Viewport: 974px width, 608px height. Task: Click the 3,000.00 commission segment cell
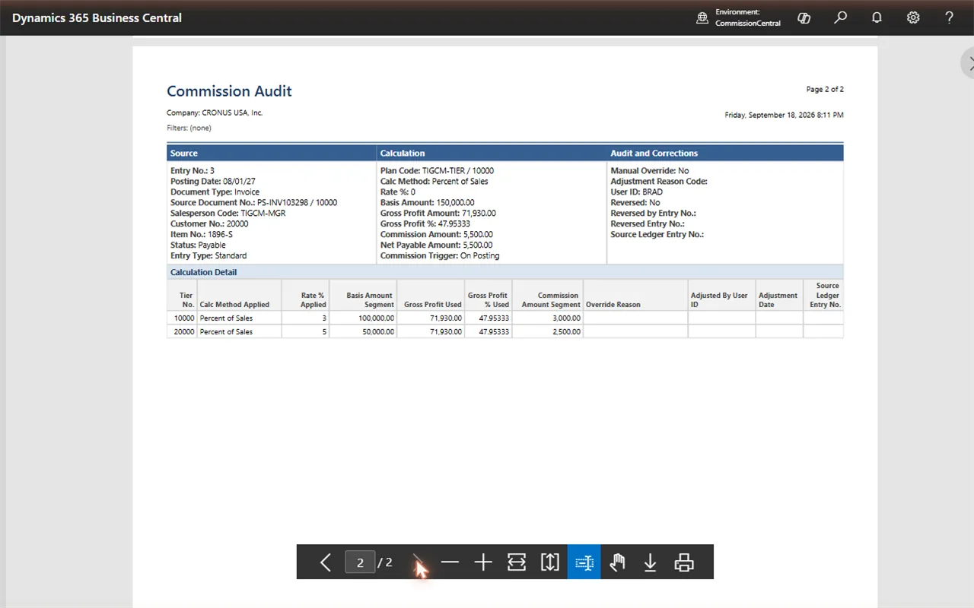pyautogui.click(x=548, y=318)
